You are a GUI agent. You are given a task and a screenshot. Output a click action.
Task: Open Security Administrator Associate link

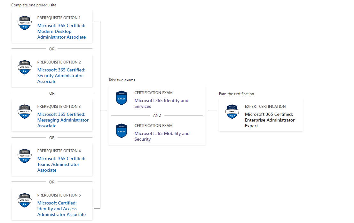pyautogui.click(x=61, y=76)
